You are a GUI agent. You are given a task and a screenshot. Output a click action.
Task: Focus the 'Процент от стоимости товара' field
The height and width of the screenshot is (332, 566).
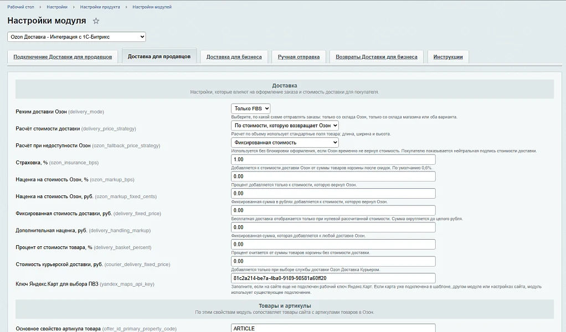[x=333, y=244]
